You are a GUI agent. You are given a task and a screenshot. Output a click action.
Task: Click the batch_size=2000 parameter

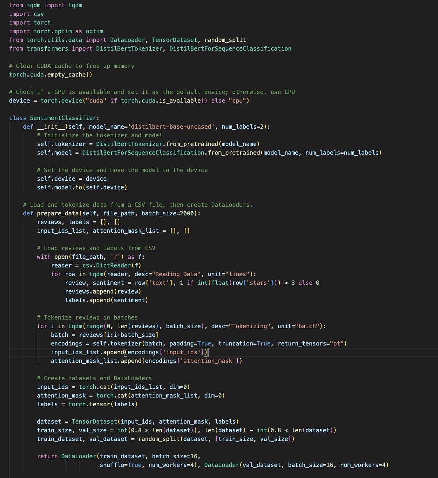[172, 213]
